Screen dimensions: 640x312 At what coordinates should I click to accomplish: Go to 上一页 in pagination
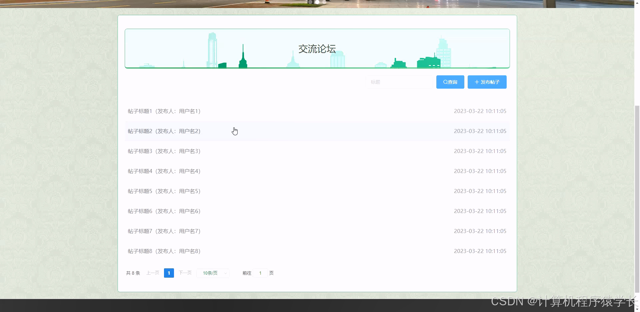point(152,273)
